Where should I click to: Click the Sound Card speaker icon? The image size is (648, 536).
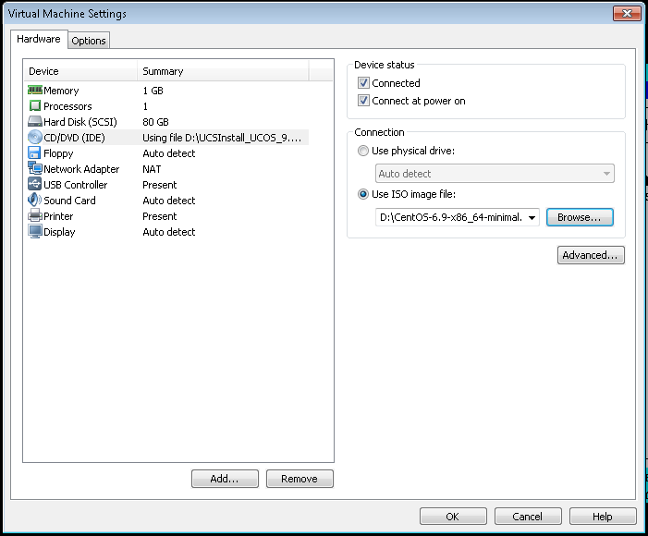tap(35, 200)
